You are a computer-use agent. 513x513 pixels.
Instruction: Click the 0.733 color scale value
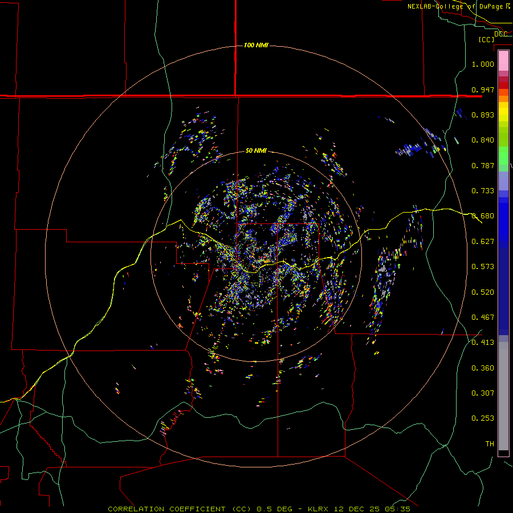pyautogui.click(x=483, y=191)
